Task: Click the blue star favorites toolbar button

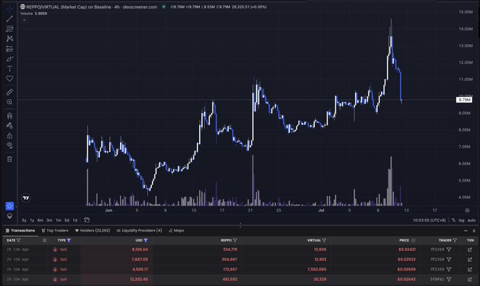Action: click(x=9, y=206)
